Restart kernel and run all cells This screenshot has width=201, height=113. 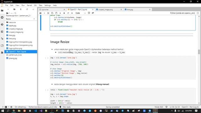coord(72,13)
